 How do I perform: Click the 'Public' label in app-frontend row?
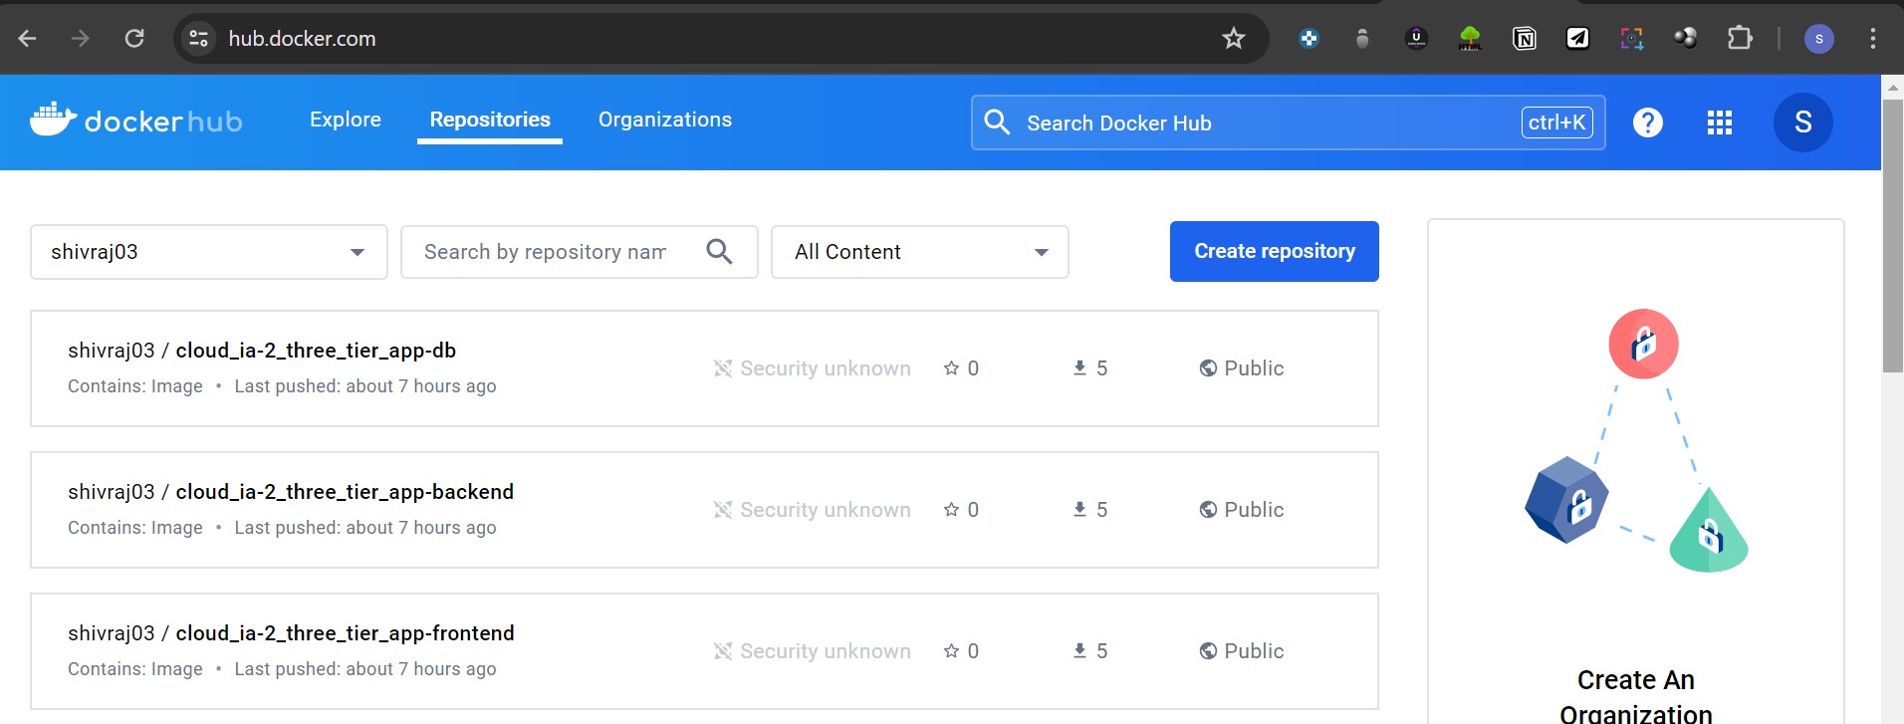1254,651
